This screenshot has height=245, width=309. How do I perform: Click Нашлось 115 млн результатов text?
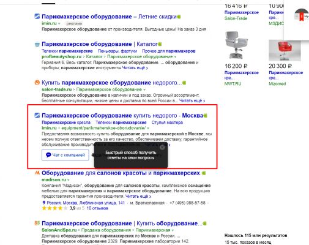[x=256, y=235]
